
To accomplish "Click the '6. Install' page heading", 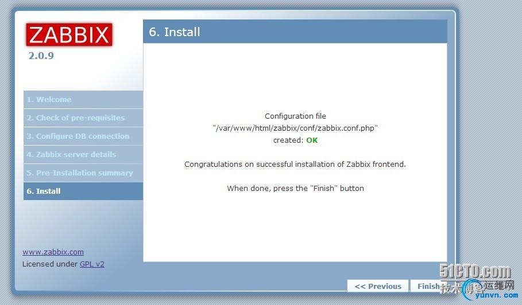I will click(175, 32).
